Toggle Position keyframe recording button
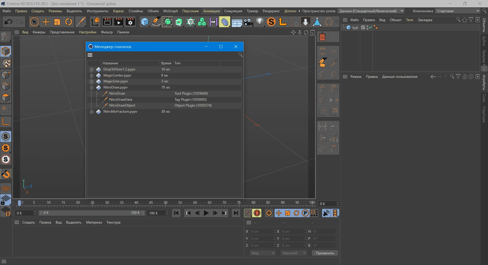 (x=279, y=213)
